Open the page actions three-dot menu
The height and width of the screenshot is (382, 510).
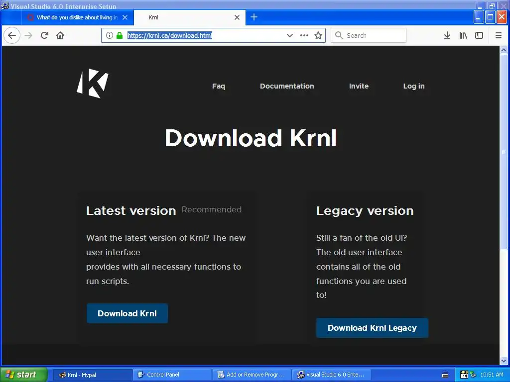pos(304,35)
